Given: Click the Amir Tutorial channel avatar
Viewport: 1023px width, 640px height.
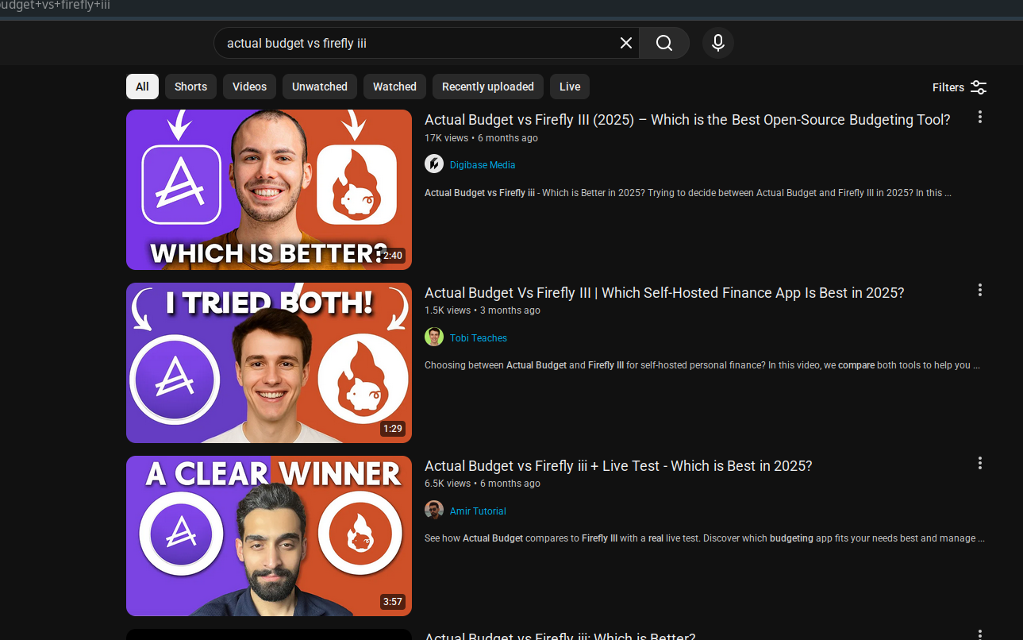Looking at the screenshot, I should point(434,511).
